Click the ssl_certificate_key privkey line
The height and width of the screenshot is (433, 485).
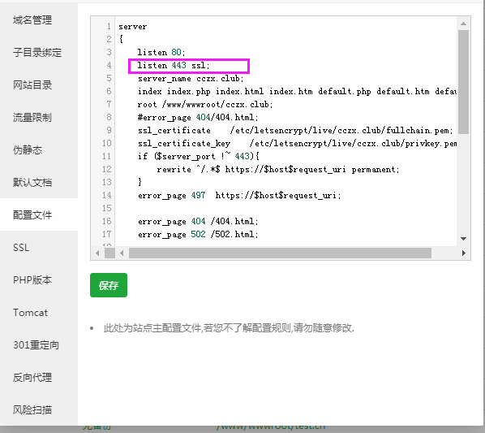(297, 144)
